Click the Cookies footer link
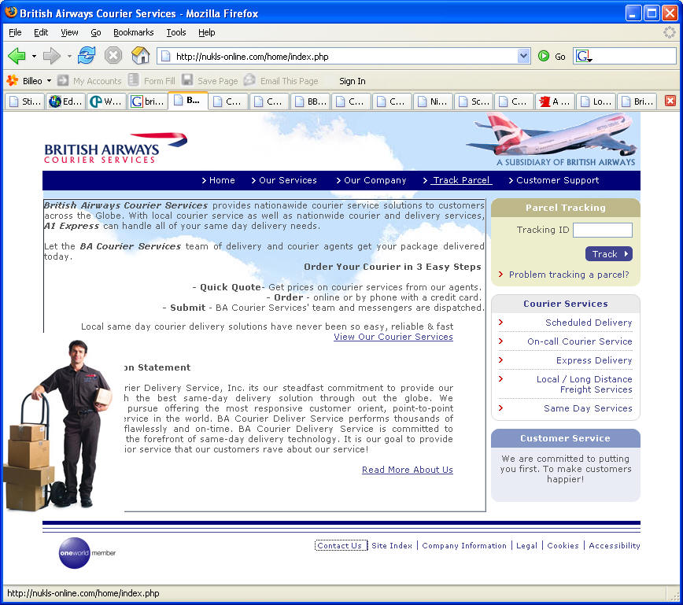Viewport: 683px width, 605px height. (563, 545)
